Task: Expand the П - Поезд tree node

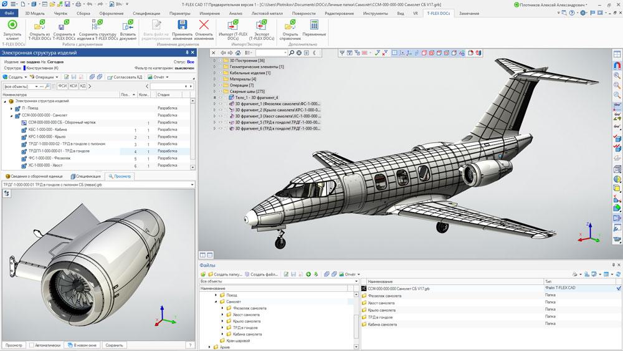Action: click(11, 108)
